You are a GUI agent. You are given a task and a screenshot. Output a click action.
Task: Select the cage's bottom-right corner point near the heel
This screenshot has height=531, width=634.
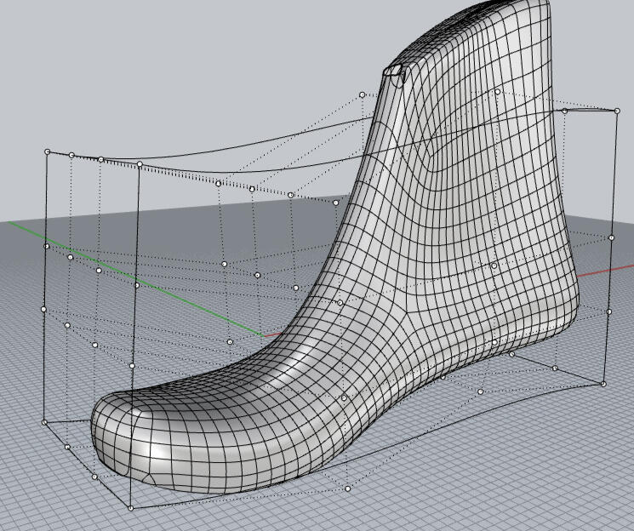603,384
